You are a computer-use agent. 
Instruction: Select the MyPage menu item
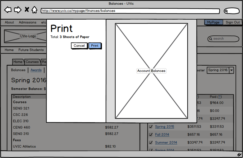coord(213,22)
